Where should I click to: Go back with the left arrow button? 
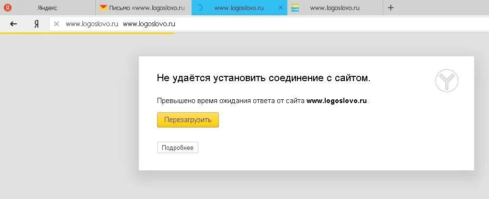click(x=13, y=24)
